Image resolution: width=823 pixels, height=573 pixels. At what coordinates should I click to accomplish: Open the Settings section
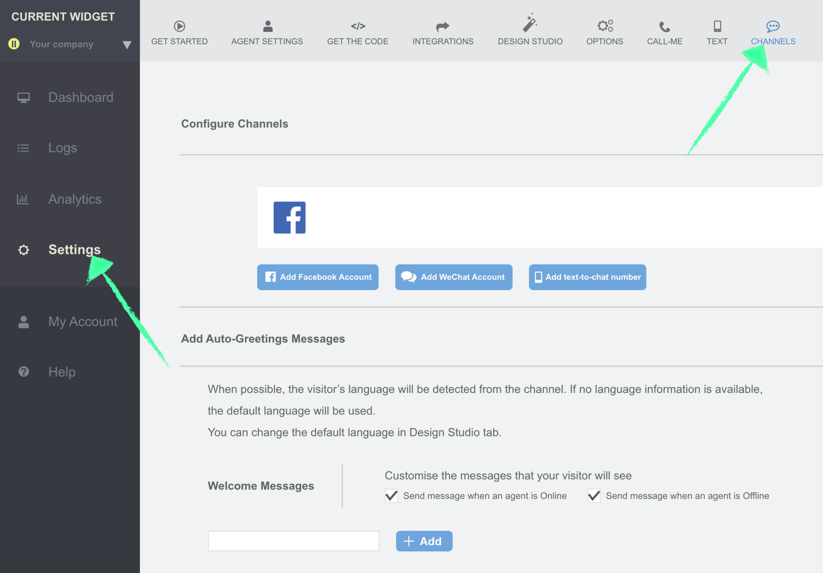(74, 249)
